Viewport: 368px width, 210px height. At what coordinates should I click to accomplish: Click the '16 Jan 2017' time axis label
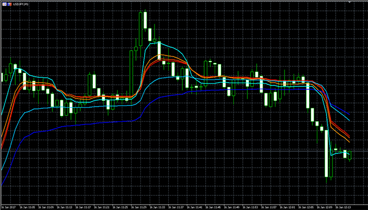(x=9, y=207)
